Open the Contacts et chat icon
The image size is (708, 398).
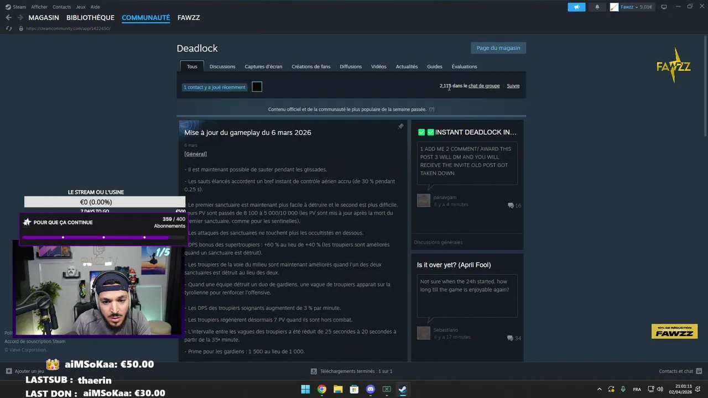699,371
